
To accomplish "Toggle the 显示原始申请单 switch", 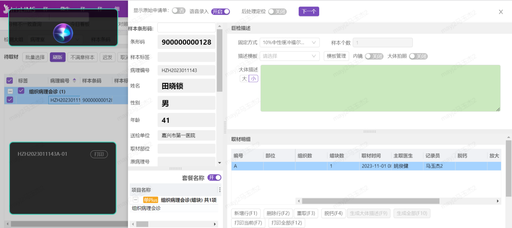I will tap(178, 11).
